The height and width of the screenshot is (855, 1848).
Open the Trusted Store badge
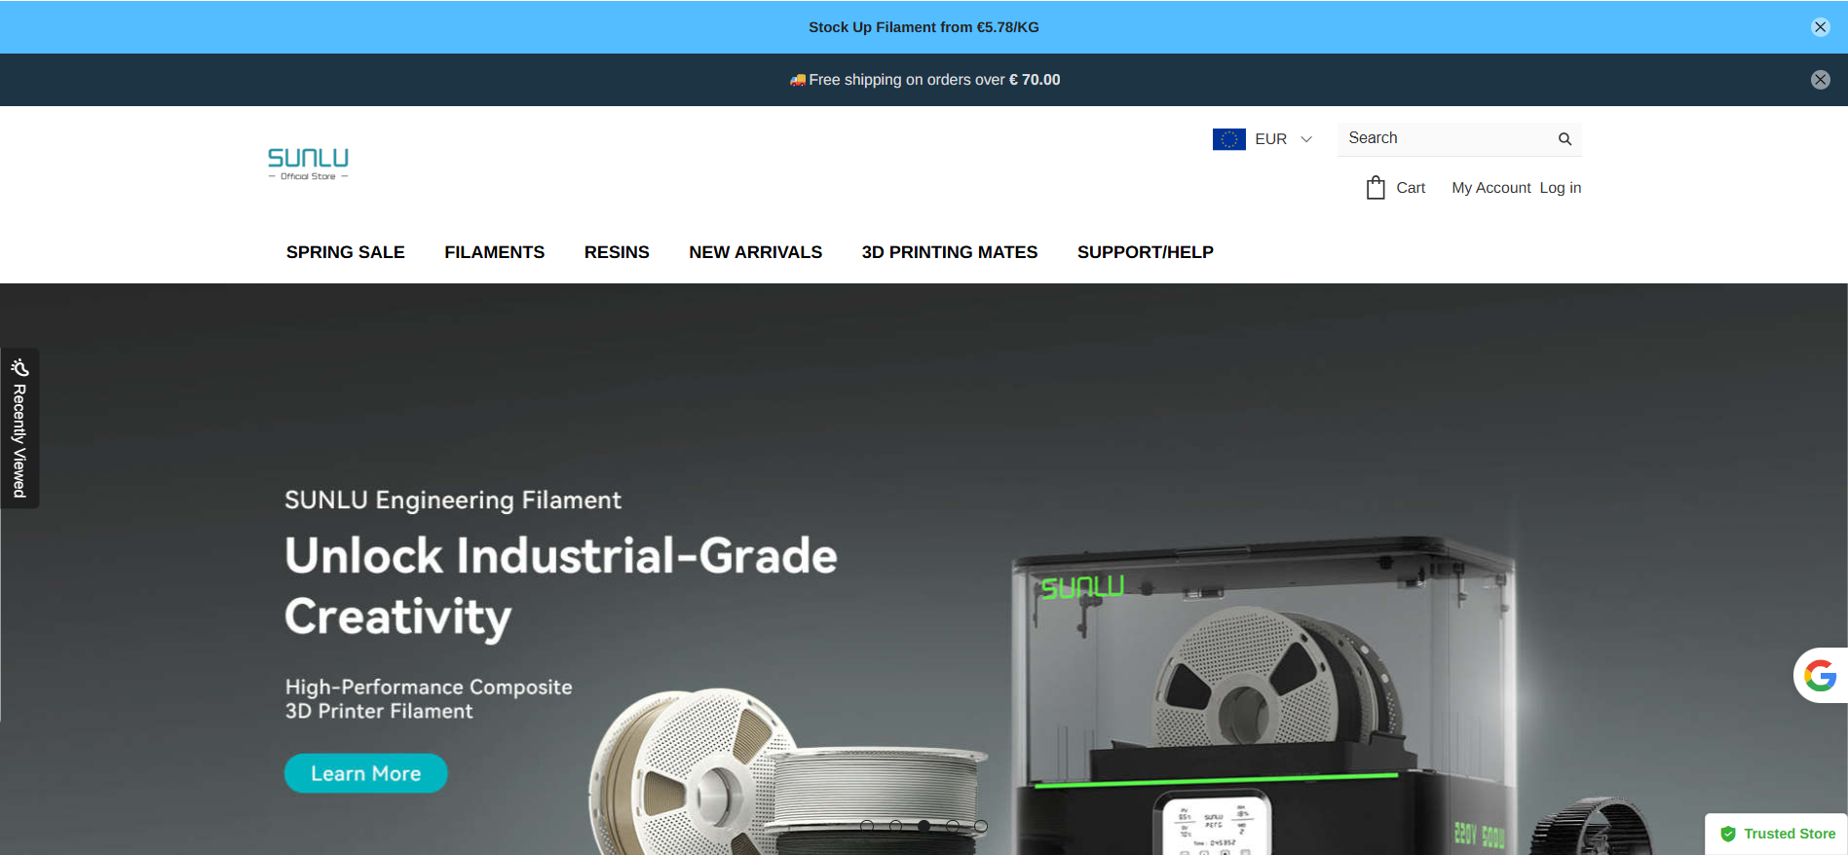[1777, 834]
